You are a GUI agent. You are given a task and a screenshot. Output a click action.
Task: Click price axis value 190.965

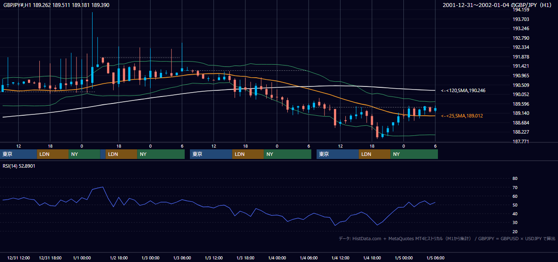521,76
